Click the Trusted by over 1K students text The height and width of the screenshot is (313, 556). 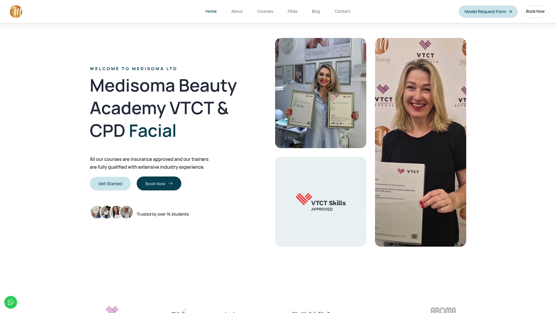click(163, 214)
